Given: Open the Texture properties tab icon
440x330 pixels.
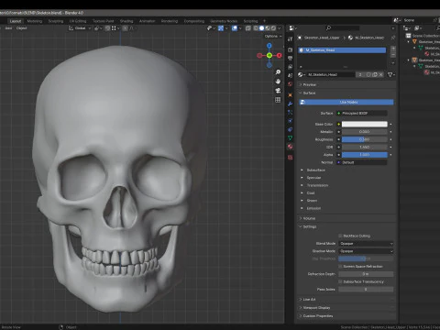Looking at the screenshot, I should click(x=290, y=158).
